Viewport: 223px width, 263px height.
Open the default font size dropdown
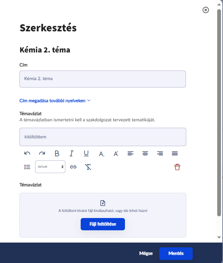50,167
